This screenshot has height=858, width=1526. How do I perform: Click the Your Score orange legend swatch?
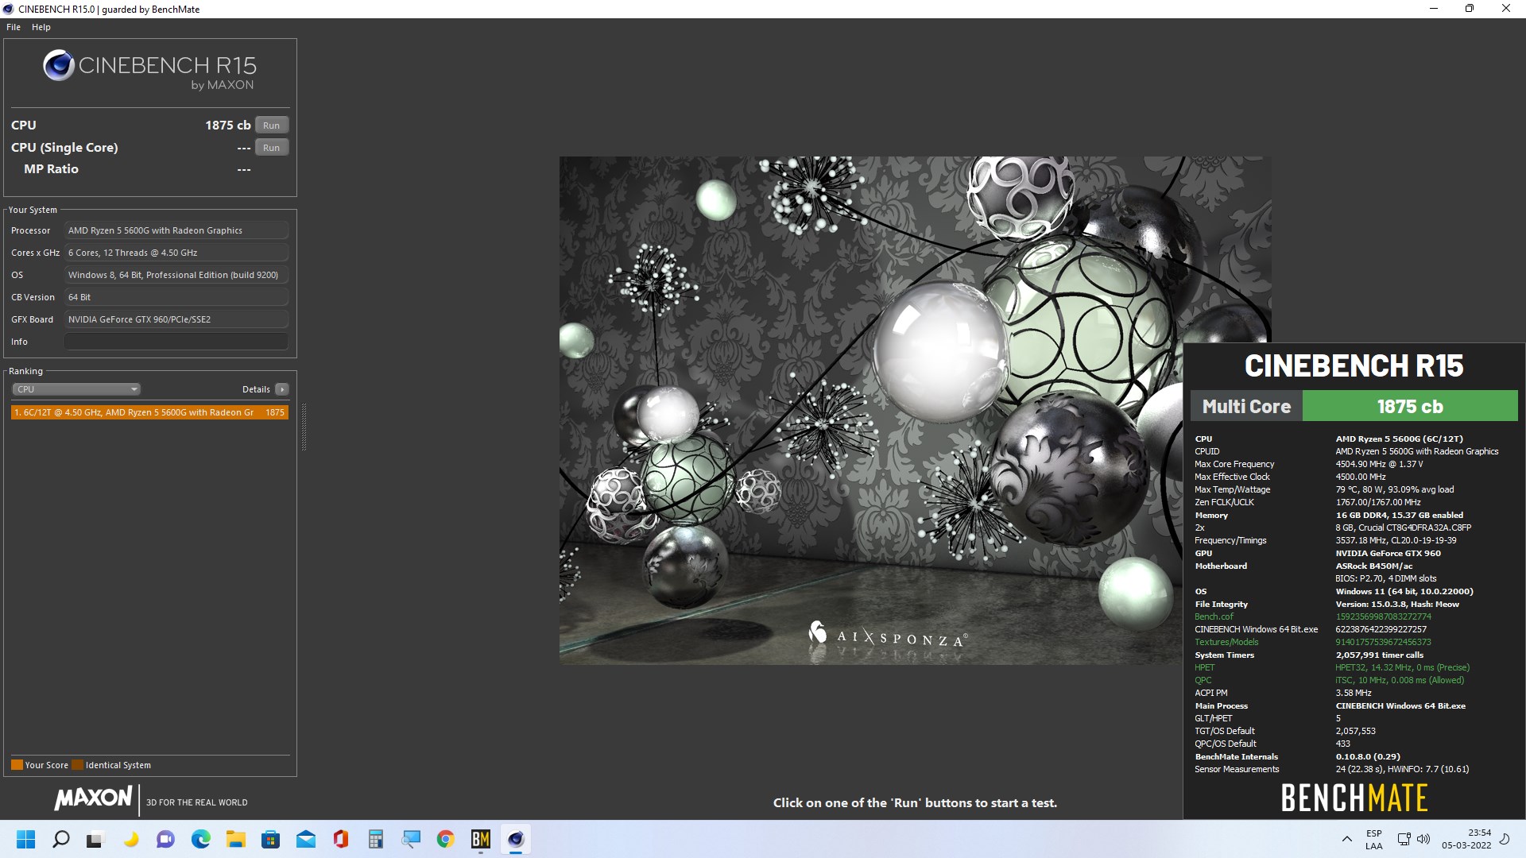click(17, 765)
